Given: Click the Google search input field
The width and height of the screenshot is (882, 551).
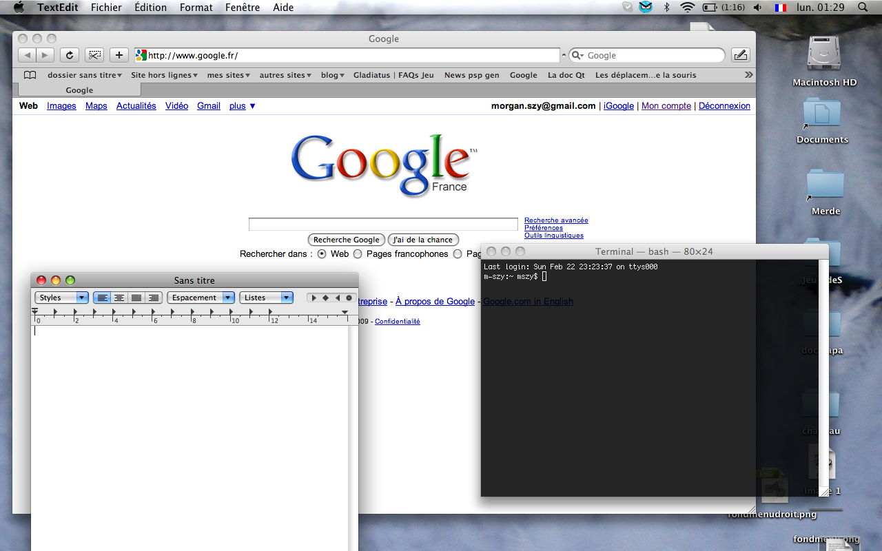Looking at the screenshot, I should click(x=383, y=225).
